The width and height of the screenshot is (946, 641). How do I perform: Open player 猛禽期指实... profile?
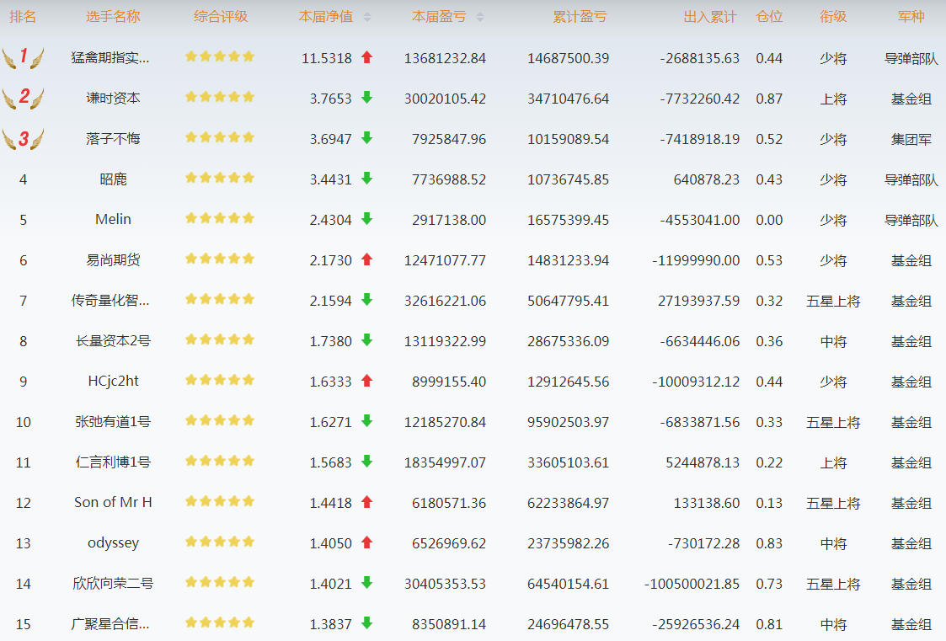click(x=110, y=58)
